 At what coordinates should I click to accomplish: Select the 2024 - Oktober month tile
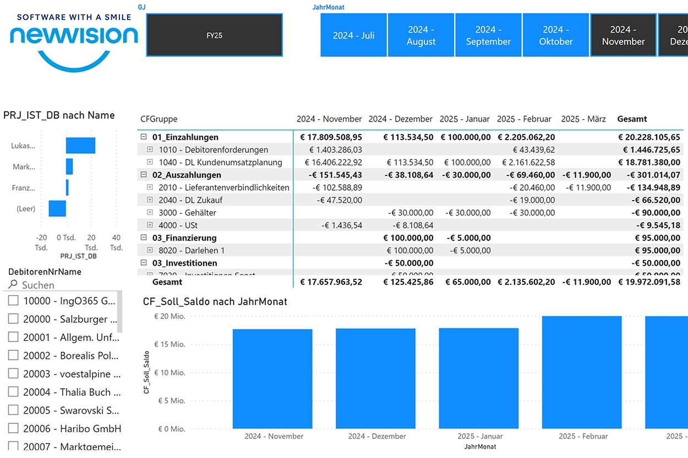click(556, 35)
